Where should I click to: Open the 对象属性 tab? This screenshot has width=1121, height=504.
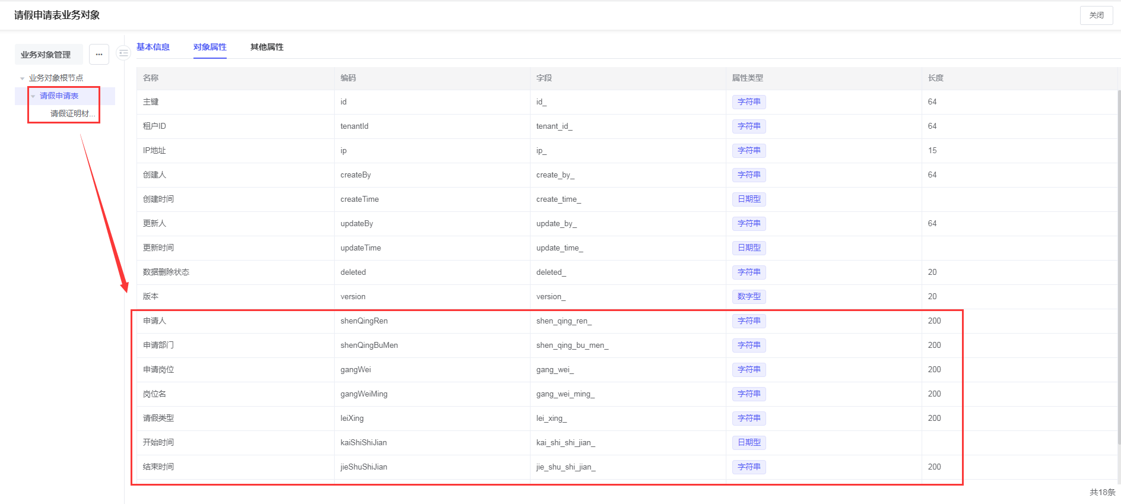point(209,47)
